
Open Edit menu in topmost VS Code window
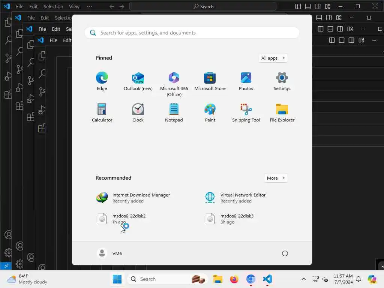(x=33, y=7)
